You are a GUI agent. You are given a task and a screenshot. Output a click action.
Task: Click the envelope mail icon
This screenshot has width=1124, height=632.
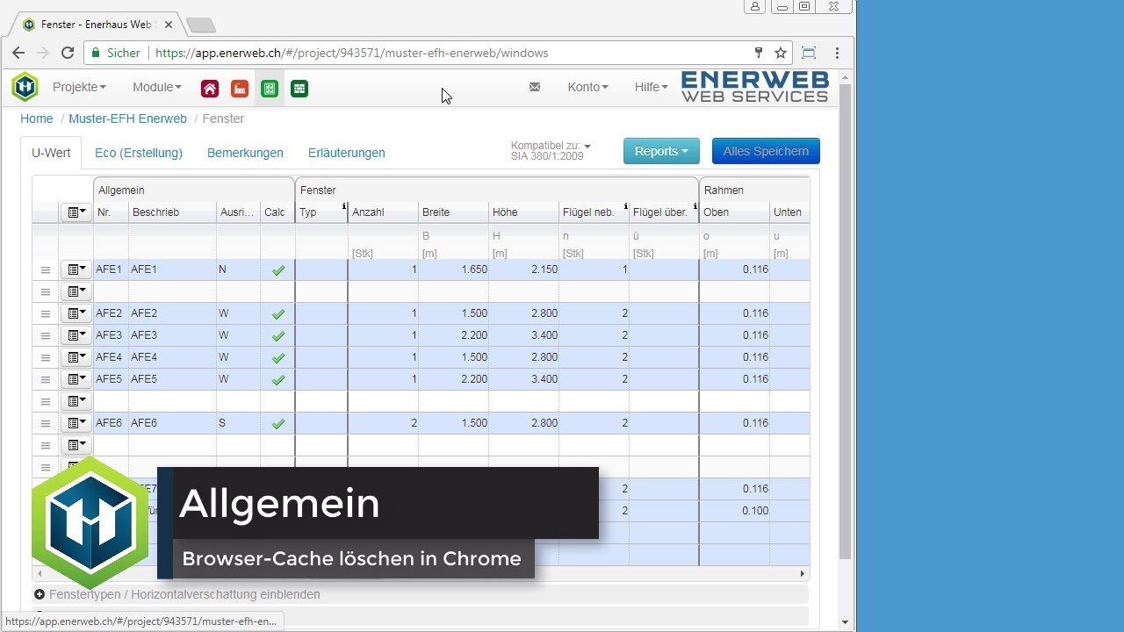(x=535, y=87)
